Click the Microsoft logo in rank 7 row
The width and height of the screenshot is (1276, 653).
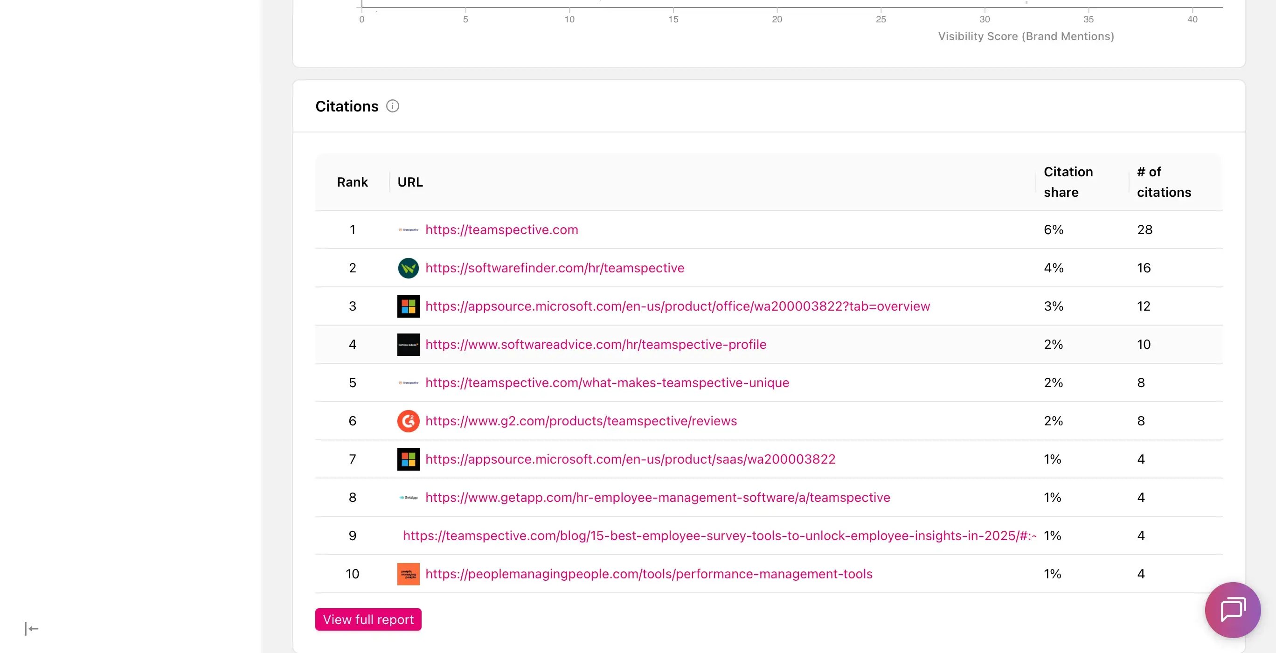(x=408, y=459)
